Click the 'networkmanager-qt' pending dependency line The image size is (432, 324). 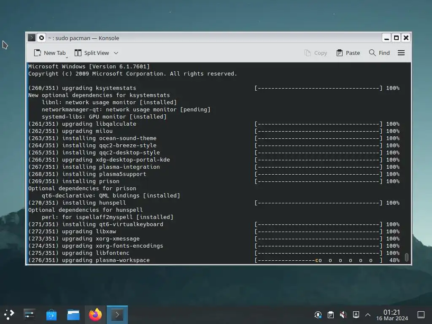126,109
